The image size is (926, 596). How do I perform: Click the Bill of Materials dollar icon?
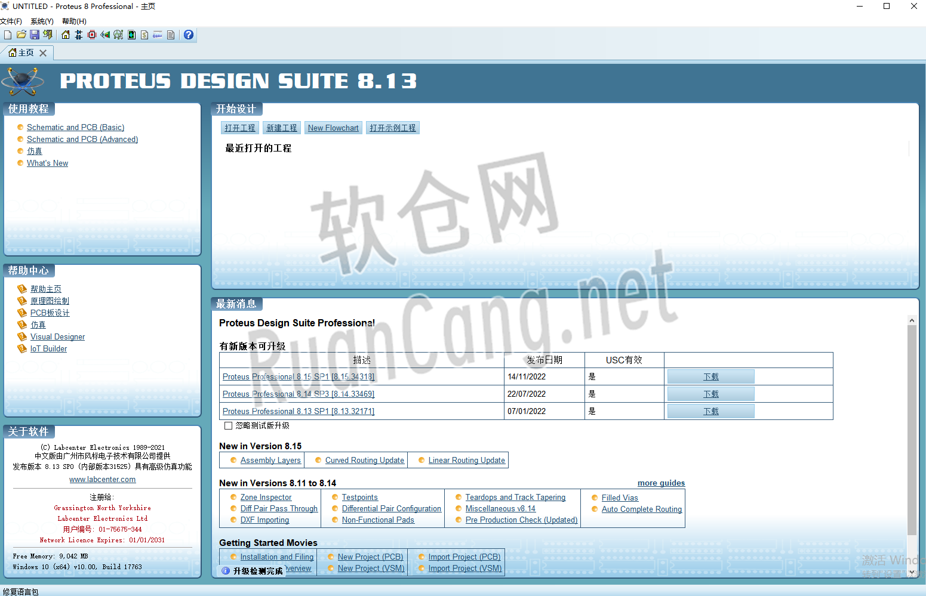point(144,35)
